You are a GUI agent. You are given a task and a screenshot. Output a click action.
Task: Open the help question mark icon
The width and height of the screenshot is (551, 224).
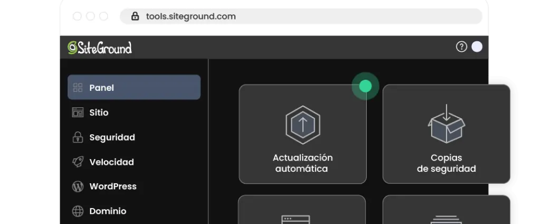click(461, 47)
